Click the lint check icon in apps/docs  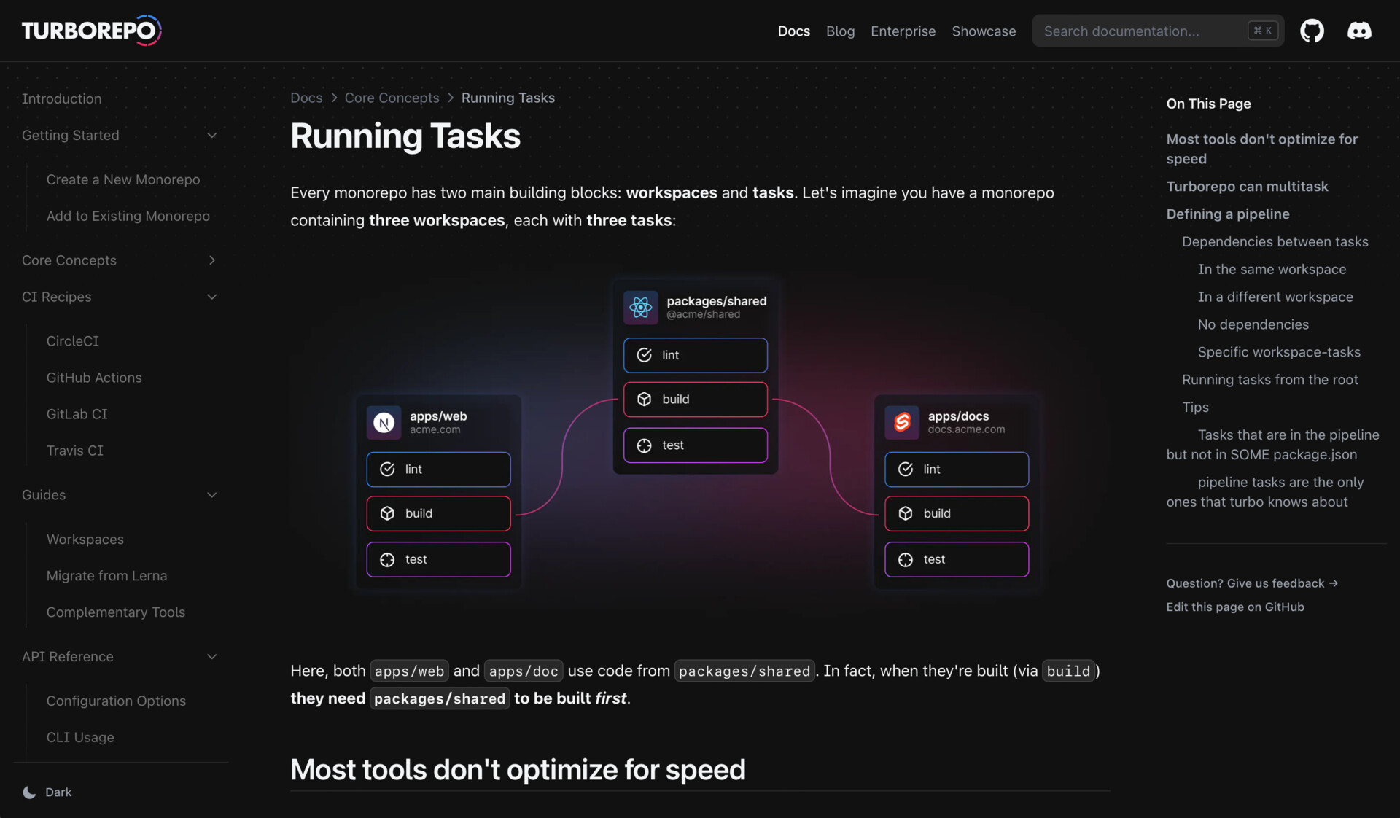(x=906, y=470)
